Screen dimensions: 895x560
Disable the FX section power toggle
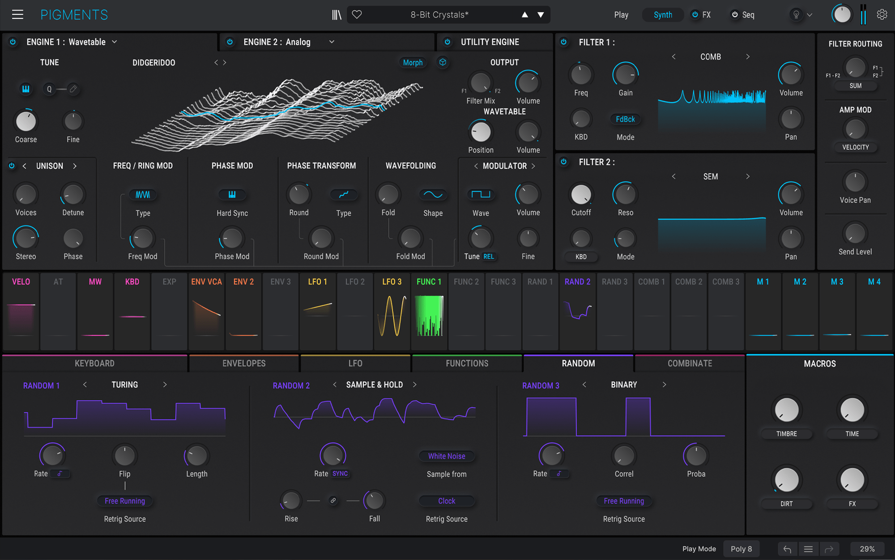[695, 15]
